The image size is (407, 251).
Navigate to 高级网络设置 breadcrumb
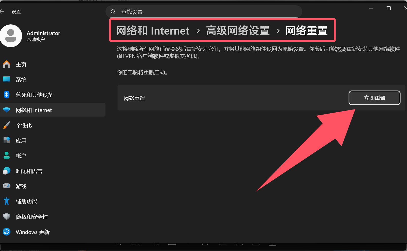tap(238, 31)
